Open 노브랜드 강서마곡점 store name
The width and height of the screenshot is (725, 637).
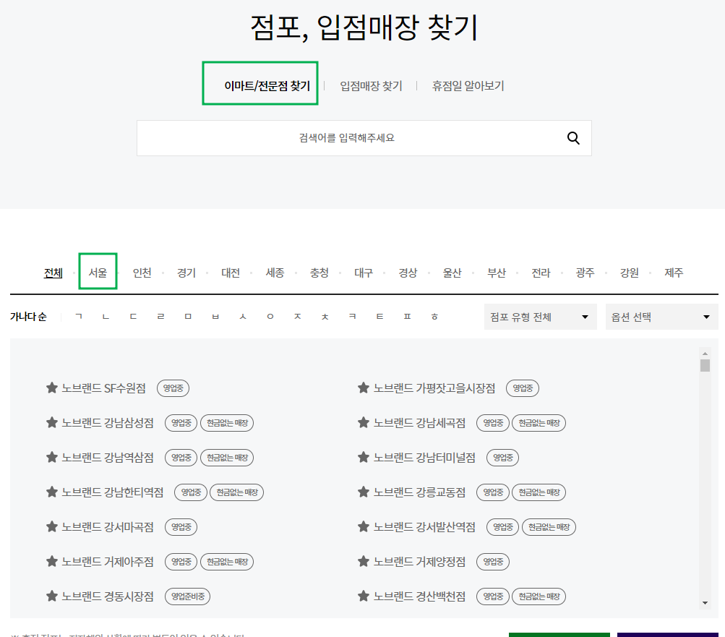[108, 526]
